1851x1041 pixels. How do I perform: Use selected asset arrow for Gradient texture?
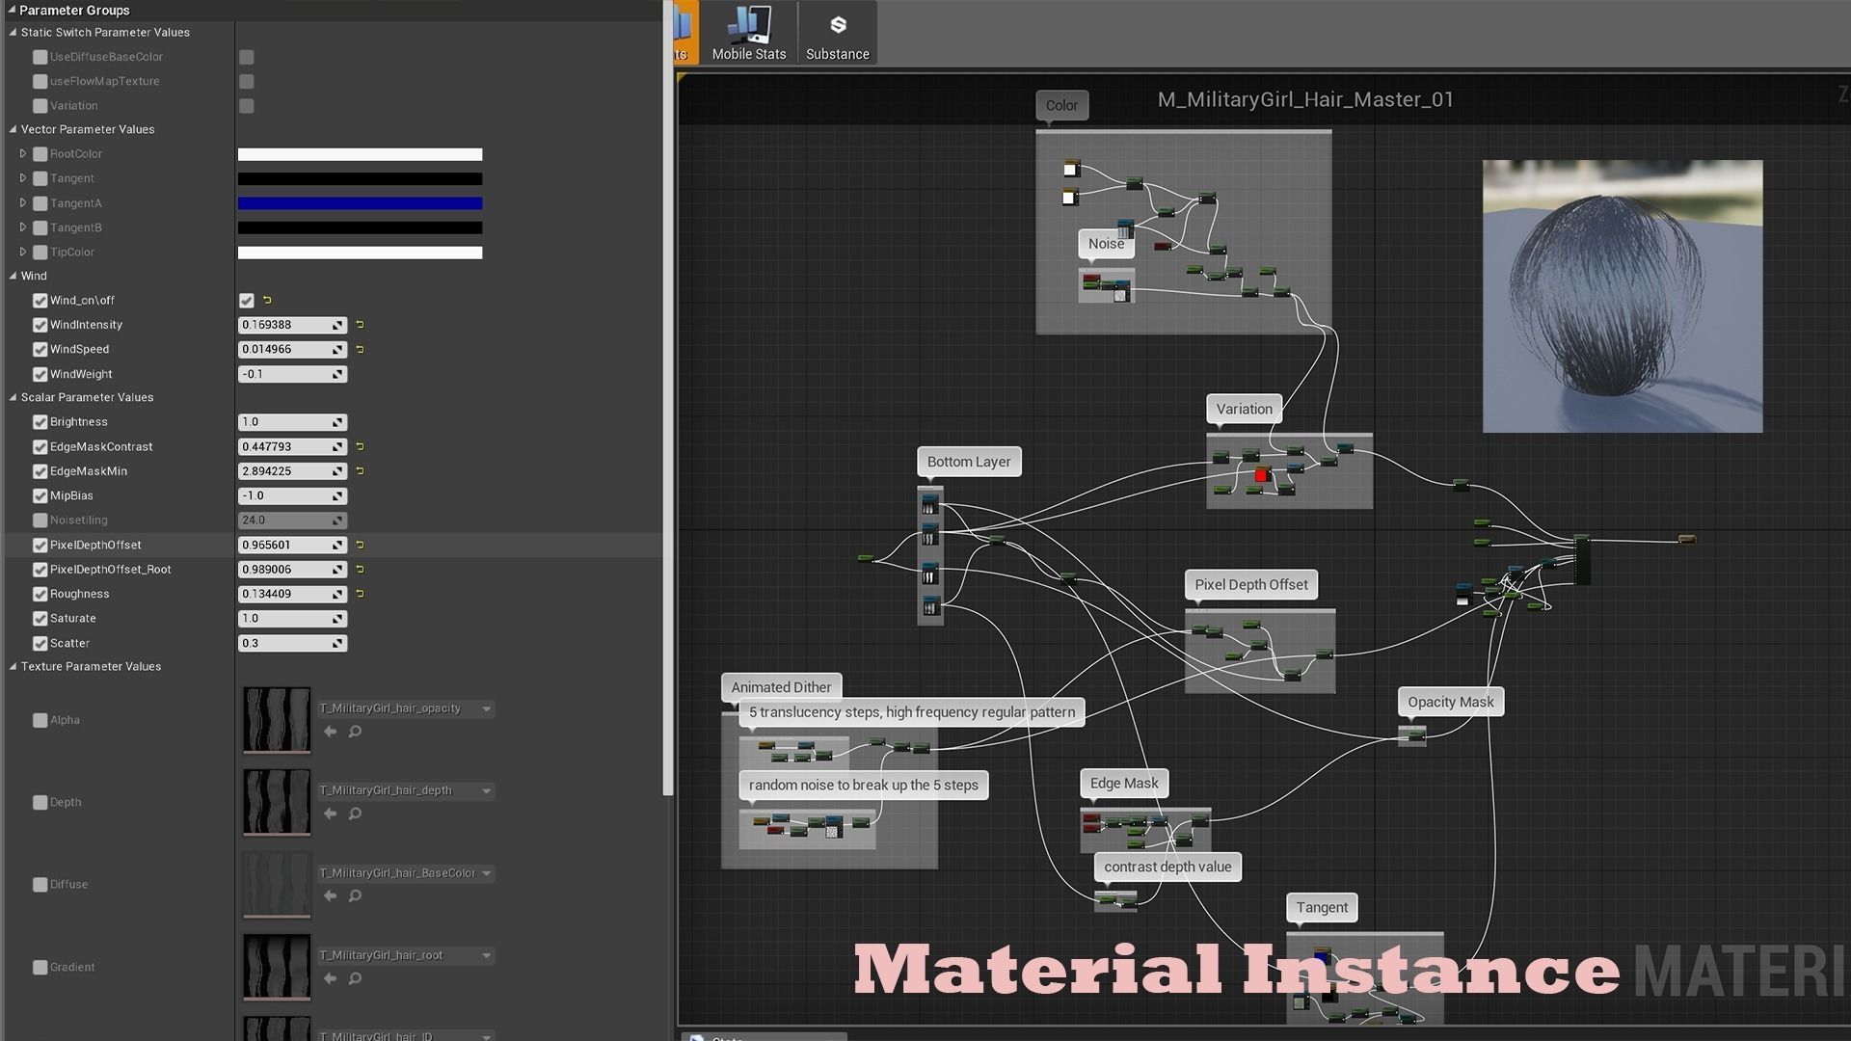coord(331,978)
